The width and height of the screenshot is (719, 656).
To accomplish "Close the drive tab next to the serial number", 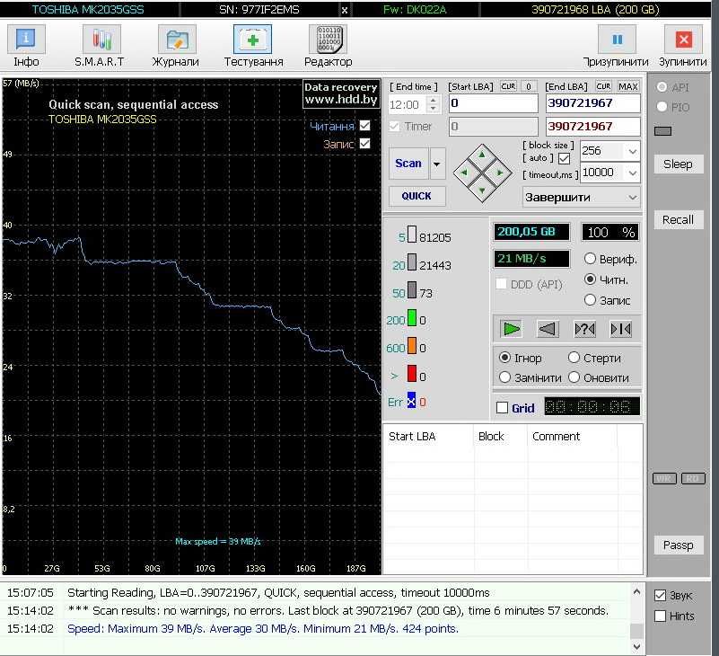I will tap(345, 10).
